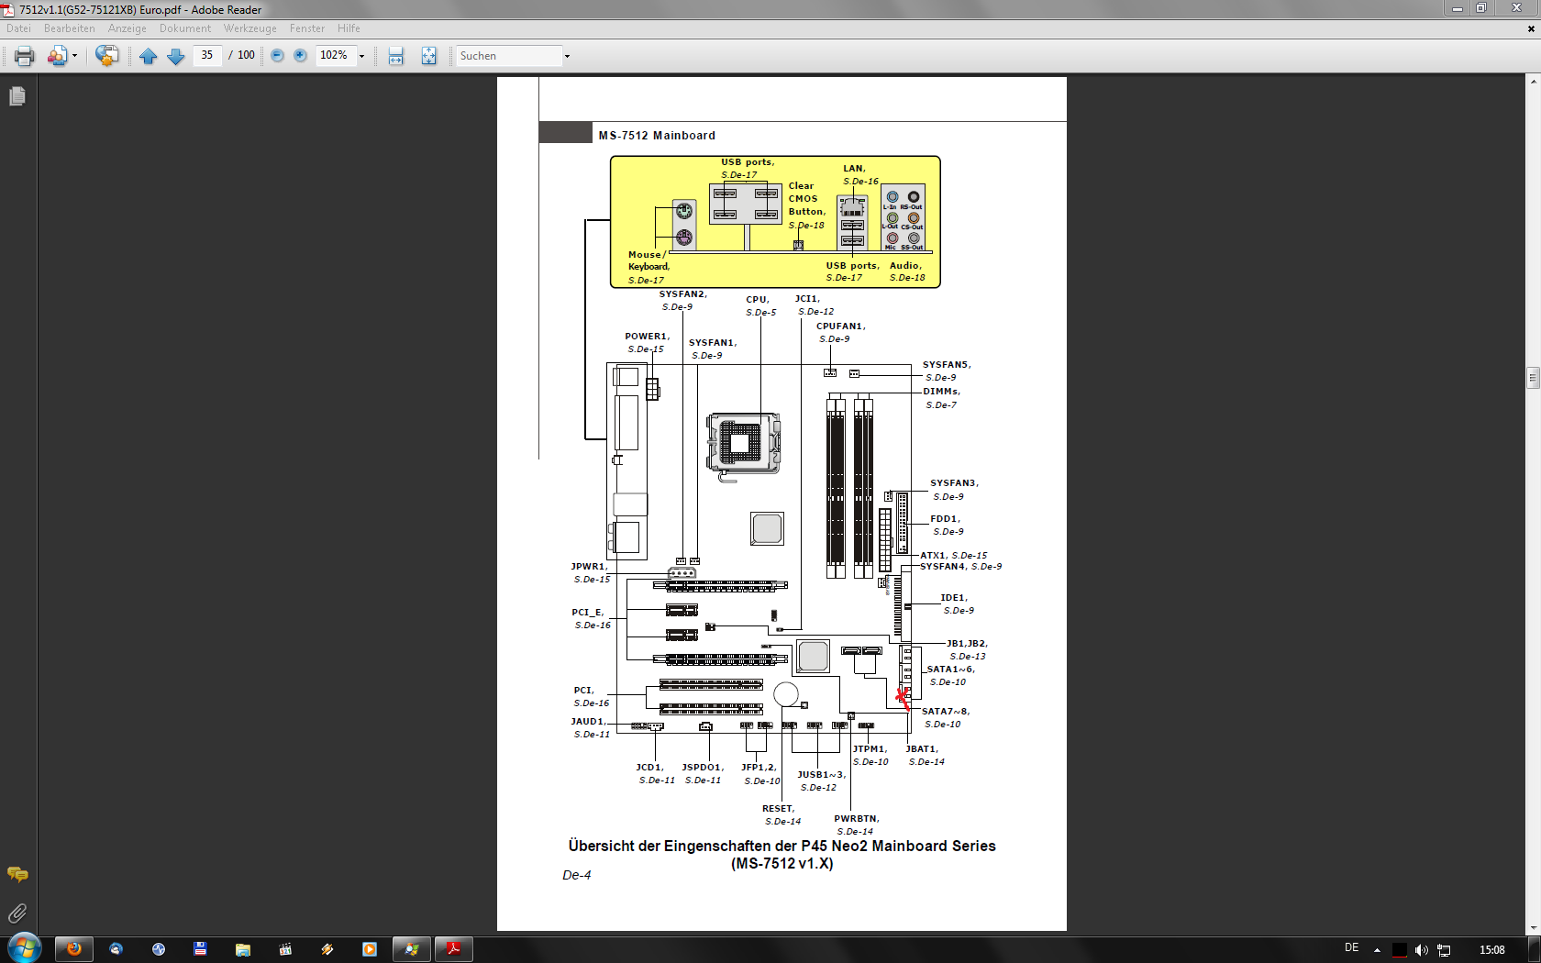
Task: Click the 'De-4' page footer text
Action: pyautogui.click(x=577, y=875)
